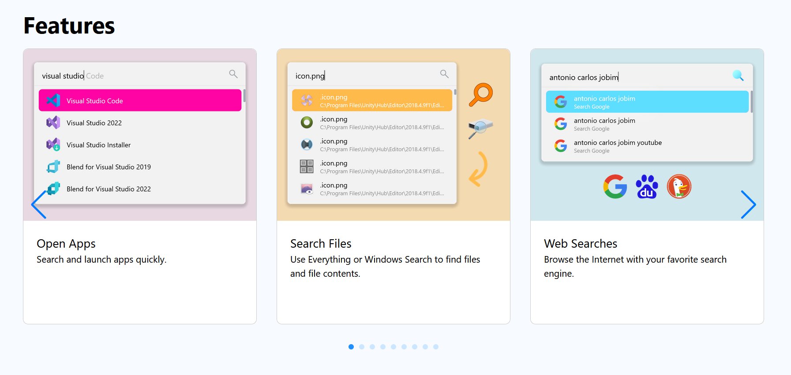Select highlighted Visual Studio Code result
The image size is (791, 375).
140,100
